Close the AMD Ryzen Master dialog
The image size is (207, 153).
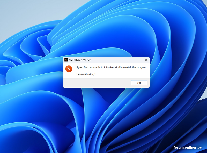coord(146,60)
